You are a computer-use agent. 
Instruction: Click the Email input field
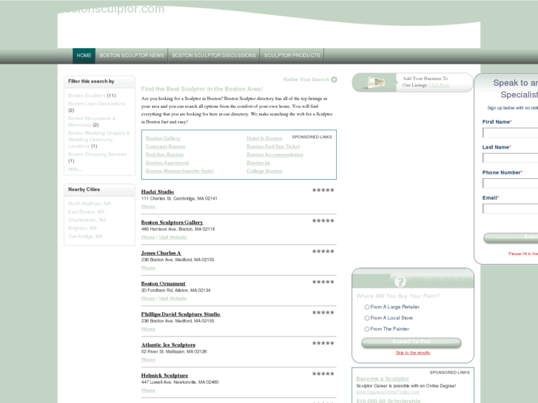coord(510,209)
